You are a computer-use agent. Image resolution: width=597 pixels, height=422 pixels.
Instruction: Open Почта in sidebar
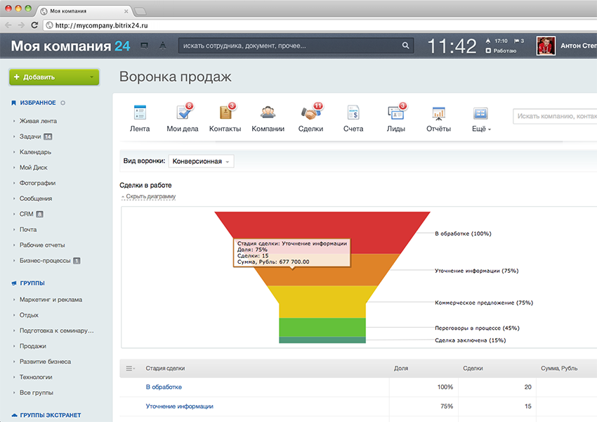point(28,229)
